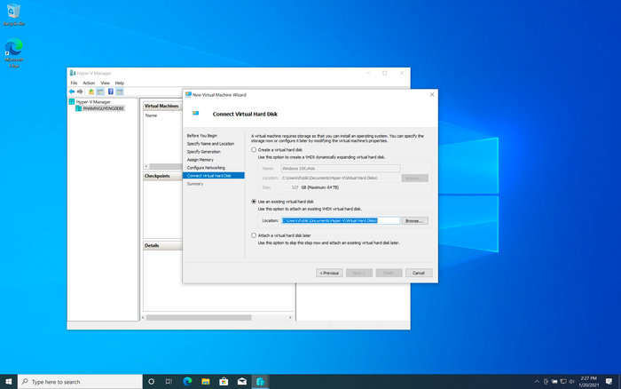Select Use an existing virtual hard disk
The image size is (621, 389).
pyautogui.click(x=254, y=202)
